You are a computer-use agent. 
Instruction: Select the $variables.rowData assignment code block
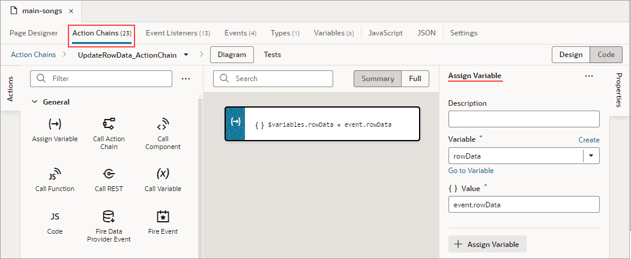point(322,124)
